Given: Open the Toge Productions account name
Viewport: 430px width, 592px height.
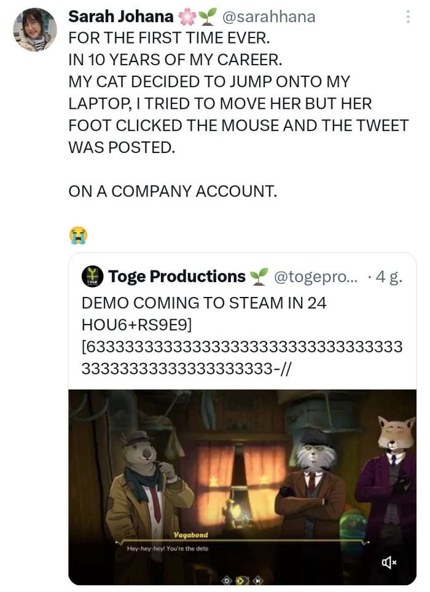Looking at the screenshot, I should (x=177, y=277).
